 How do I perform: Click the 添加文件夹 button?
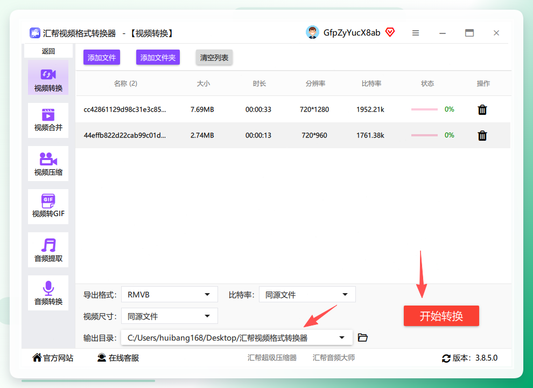click(158, 58)
